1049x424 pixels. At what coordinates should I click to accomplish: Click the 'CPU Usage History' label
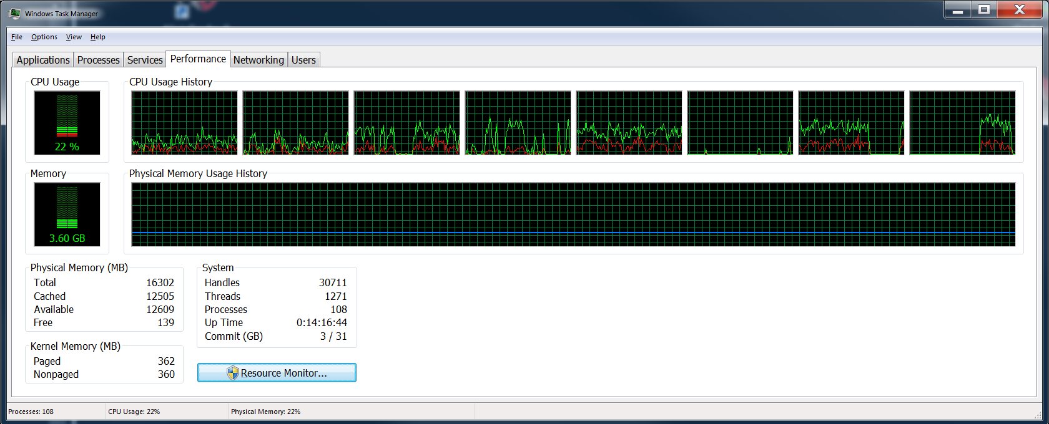pyautogui.click(x=170, y=82)
